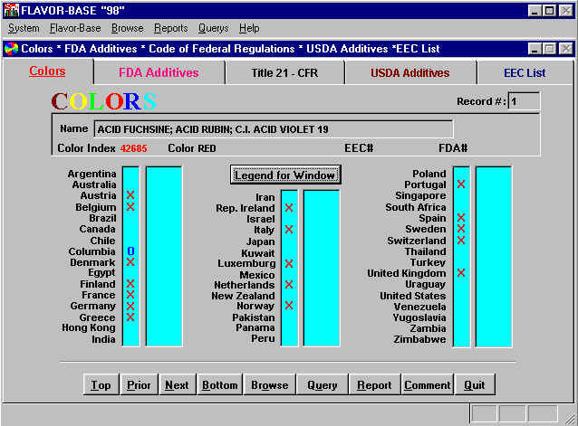The image size is (578, 426).
Task: Switch to the USDA Additives tab
Action: coord(409,73)
